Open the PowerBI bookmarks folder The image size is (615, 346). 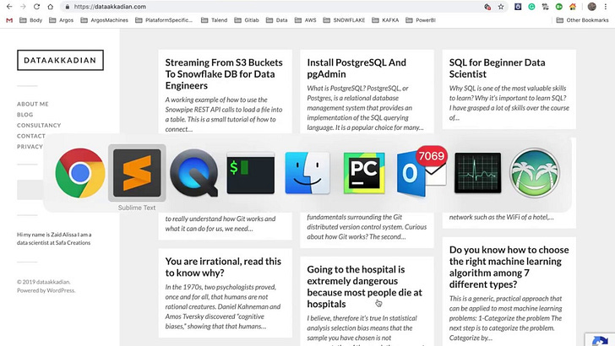pos(421,20)
